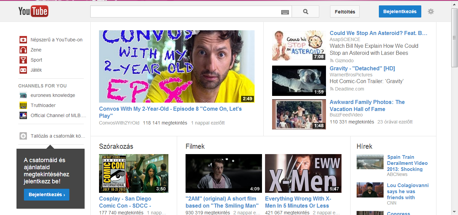Open Népszerű a YouTube-on category
The height and width of the screenshot is (215, 458).
click(x=57, y=40)
